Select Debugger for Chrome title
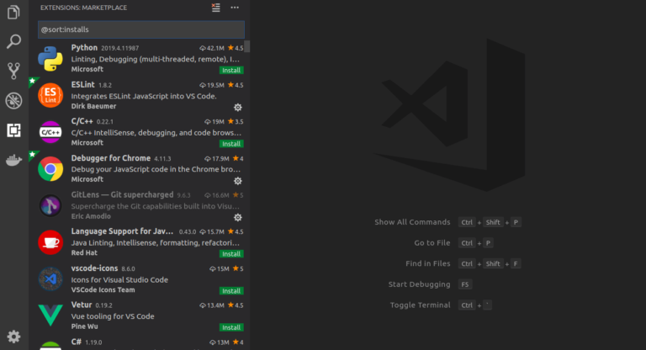Screen dimensions: 646x350 click(x=111, y=158)
